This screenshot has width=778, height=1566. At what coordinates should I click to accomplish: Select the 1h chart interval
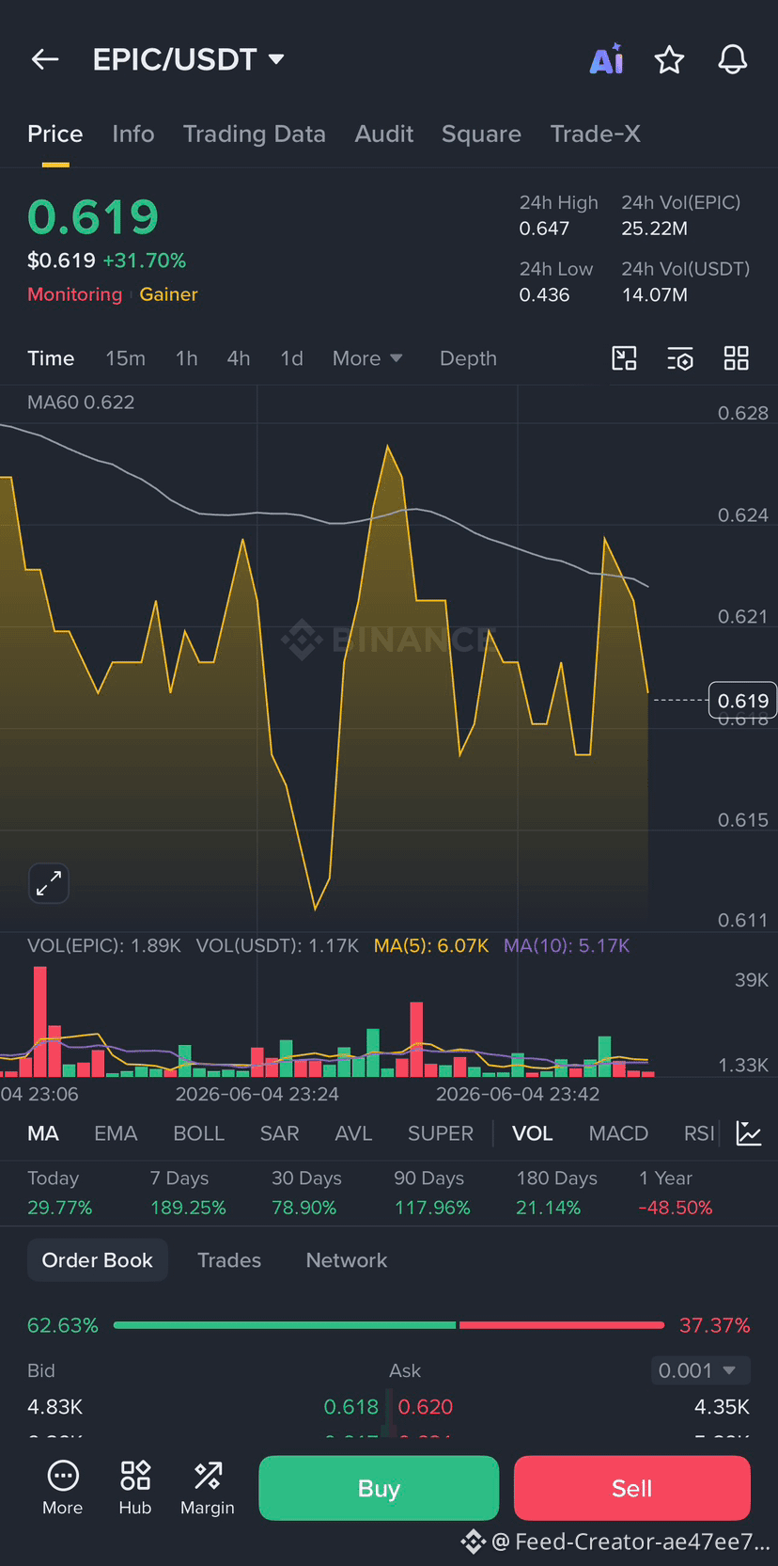187,358
